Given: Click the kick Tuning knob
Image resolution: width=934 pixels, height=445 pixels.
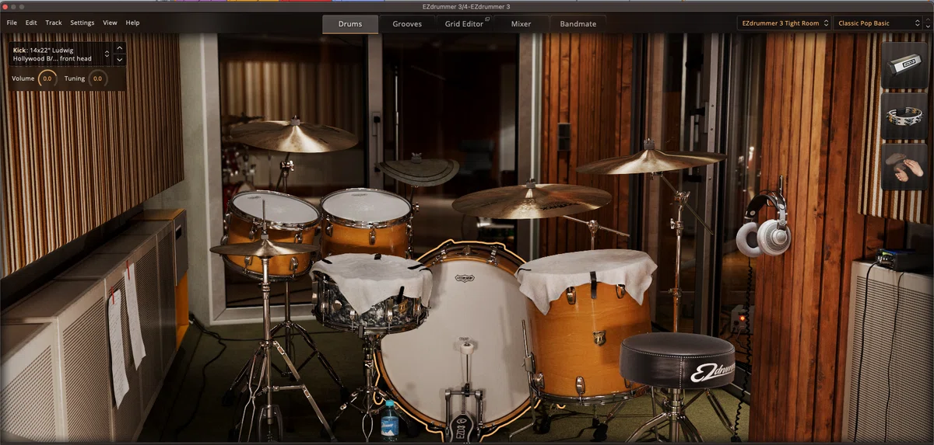Looking at the screenshot, I should pyautogui.click(x=98, y=78).
